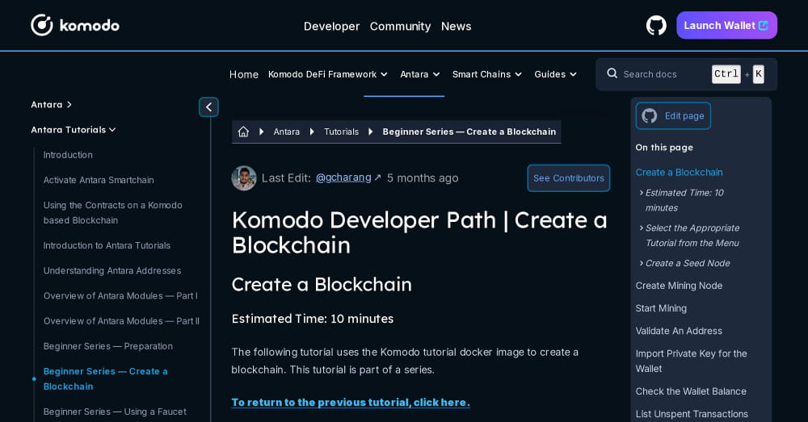This screenshot has height=422, width=808.
Task: Expand the Antara dropdown in navigation
Action: tap(420, 74)
